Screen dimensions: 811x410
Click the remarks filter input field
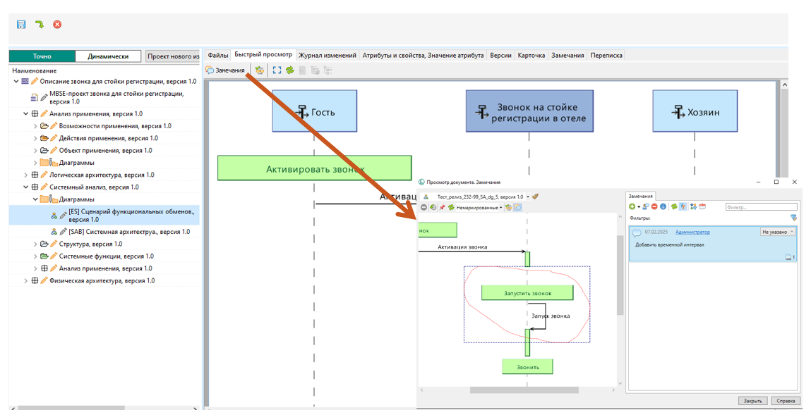[x=761, y=207]
